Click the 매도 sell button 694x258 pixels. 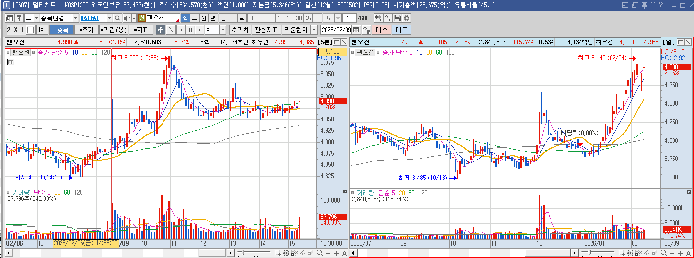[401, 30]
